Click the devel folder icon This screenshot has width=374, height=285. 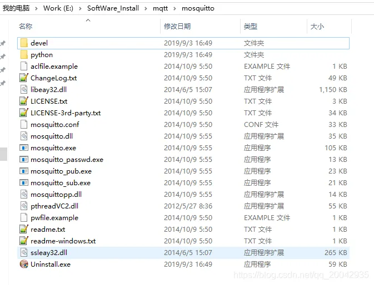point(24,43)
